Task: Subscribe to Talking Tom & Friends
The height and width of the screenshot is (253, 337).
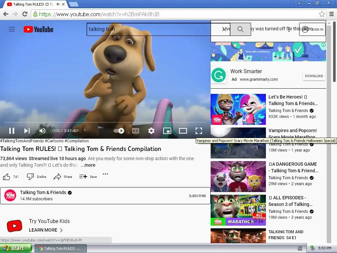Action: pyautogui.click(x=197, y=196)
